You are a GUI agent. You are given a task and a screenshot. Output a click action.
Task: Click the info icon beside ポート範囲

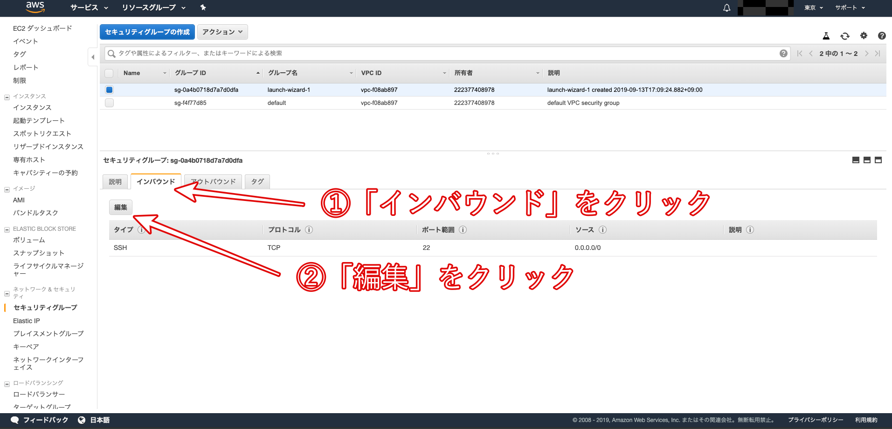(x=463, y=230)
